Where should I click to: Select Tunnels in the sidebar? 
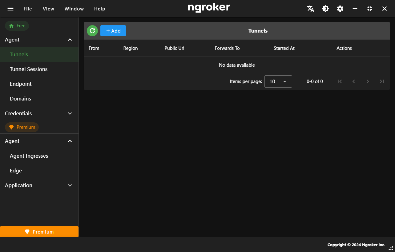39,54
